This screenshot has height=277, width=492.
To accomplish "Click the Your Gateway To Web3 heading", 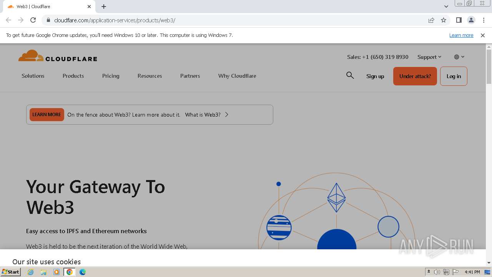I will (96, 197).
